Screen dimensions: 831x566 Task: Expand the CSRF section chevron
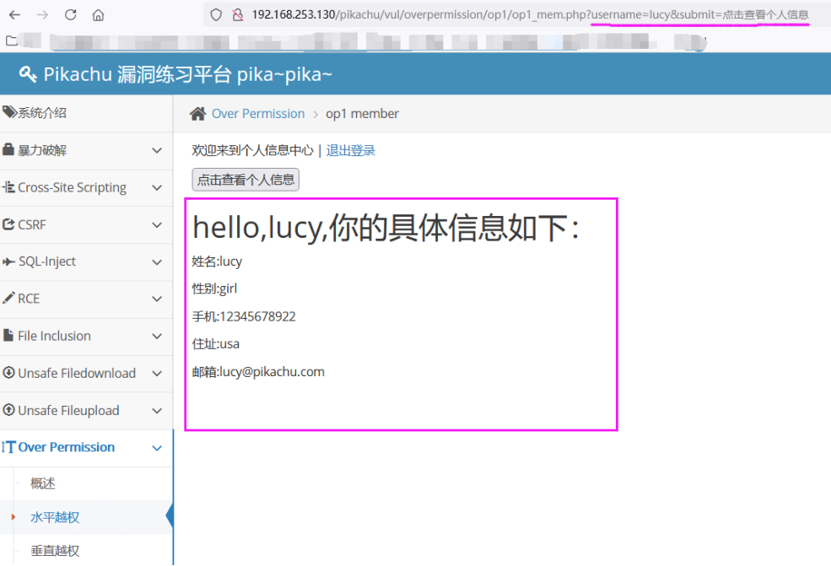pos(156,224)
